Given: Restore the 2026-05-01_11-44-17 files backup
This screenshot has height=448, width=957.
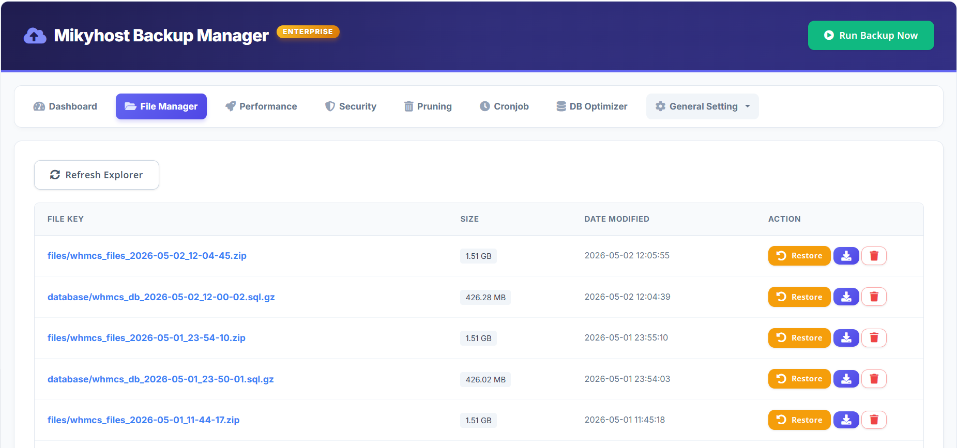Looking at the screenshot, I should 799,420.
